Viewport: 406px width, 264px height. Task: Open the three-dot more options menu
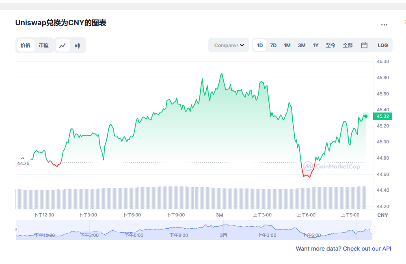click(384, 25)
